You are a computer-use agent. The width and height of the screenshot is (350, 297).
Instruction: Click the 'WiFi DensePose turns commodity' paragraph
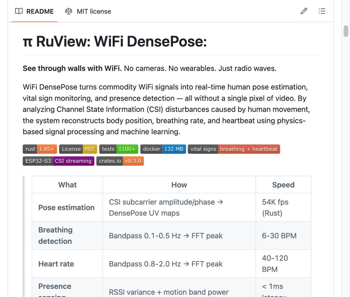(x=166, y=109)
